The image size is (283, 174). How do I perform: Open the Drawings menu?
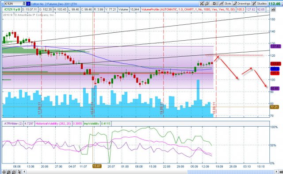[242, 4]
